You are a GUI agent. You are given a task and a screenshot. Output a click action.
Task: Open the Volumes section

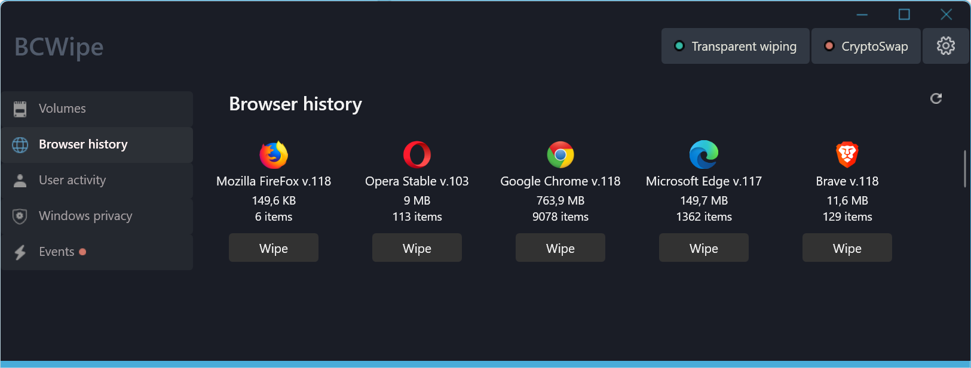tap(97, 109)
